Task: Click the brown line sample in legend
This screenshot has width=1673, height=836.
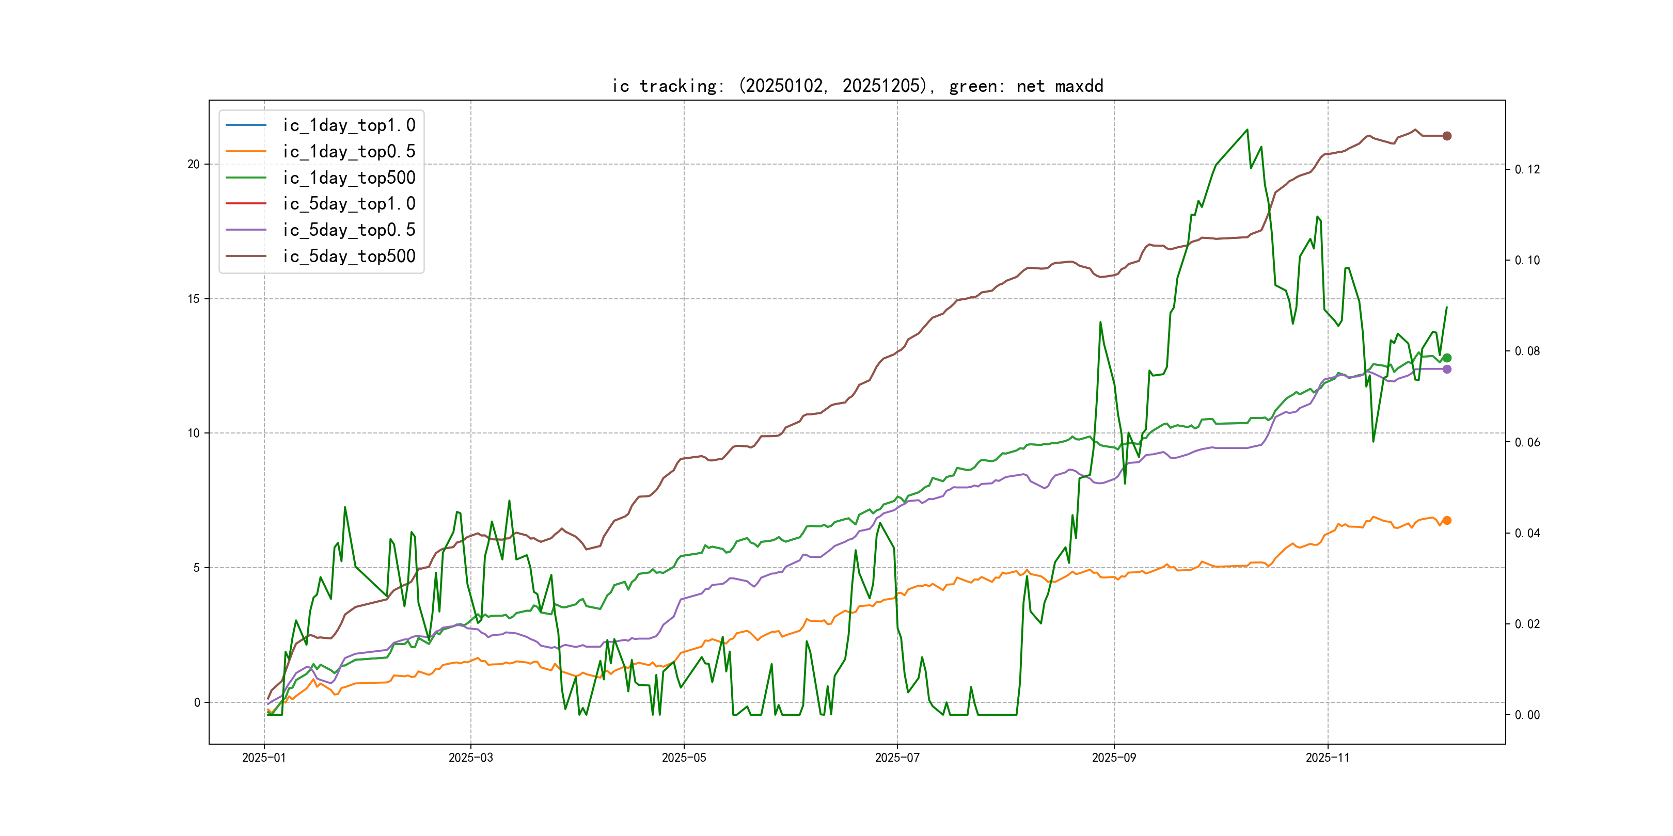Action: pyautogui.click(x=245, y=256)
